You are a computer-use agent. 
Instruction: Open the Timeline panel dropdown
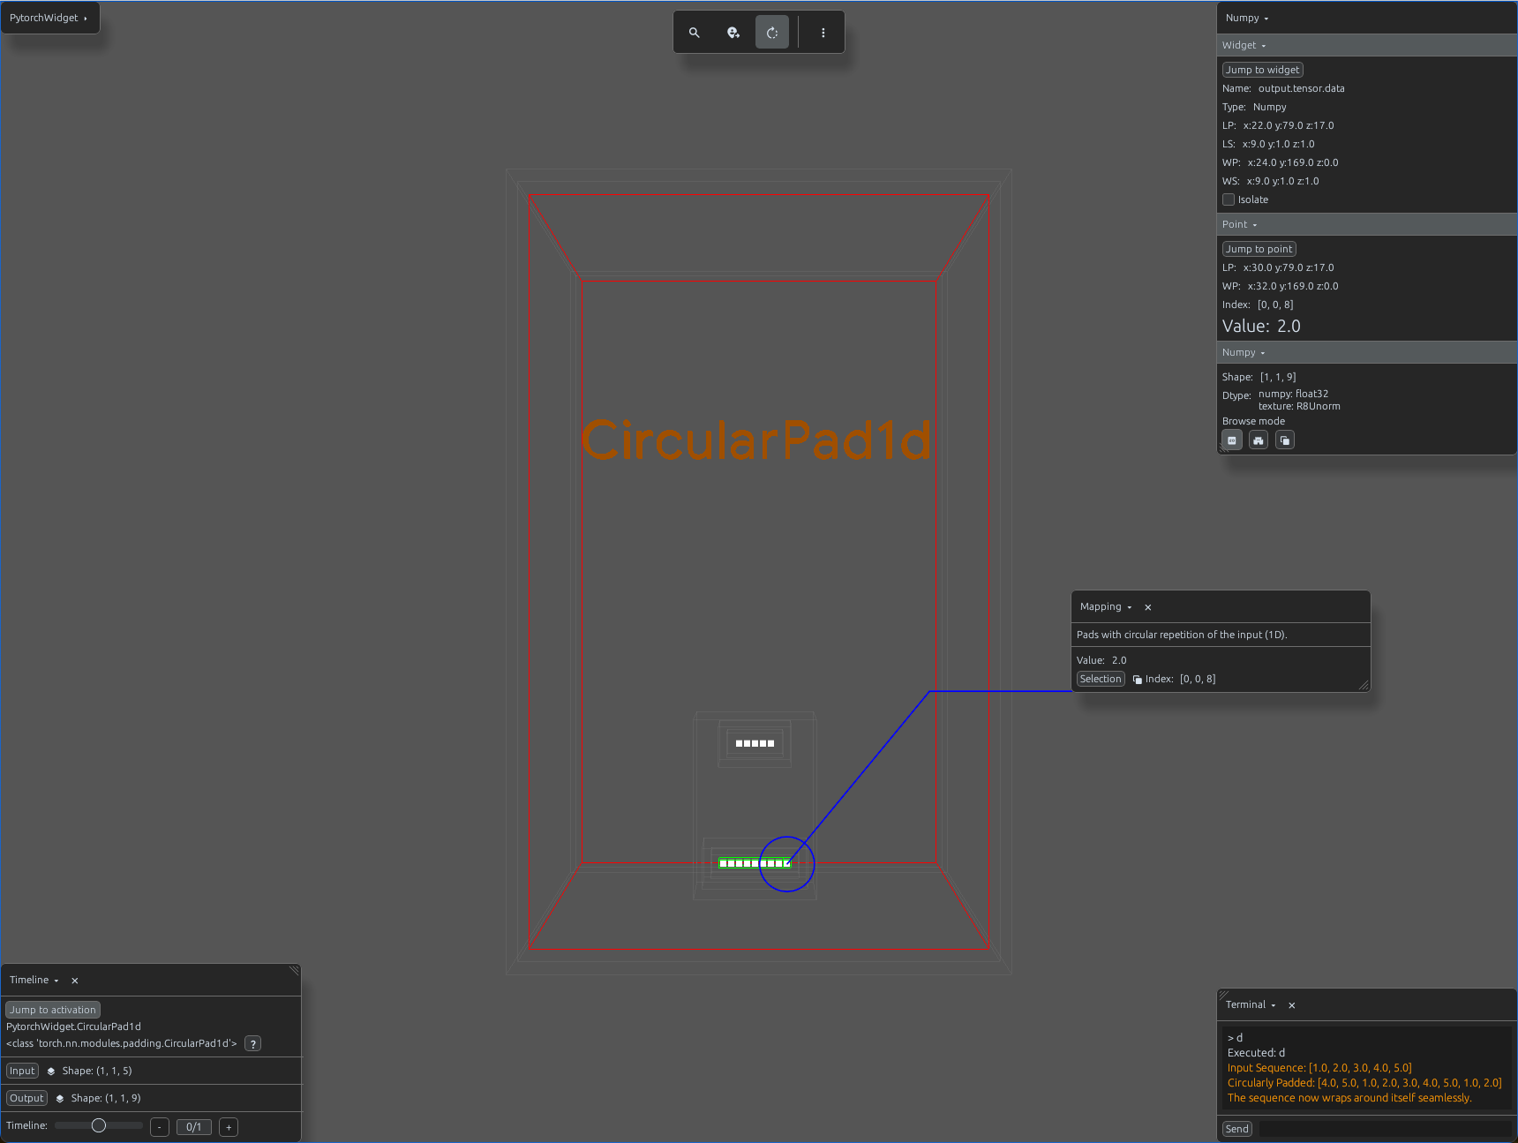[x=34, y=981]
